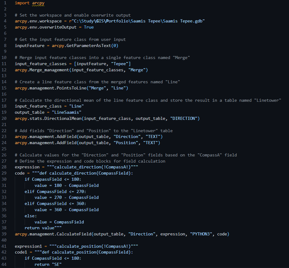Image resolution: width=289 pixels, height=268 pixels.
Task: Click the "PYTHON3" string on line 39
Action: tap(201, 234)
